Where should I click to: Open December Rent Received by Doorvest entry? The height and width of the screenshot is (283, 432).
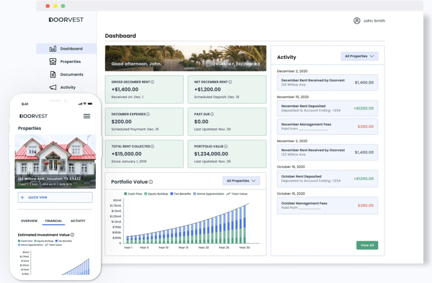click(x=327, y=82)
